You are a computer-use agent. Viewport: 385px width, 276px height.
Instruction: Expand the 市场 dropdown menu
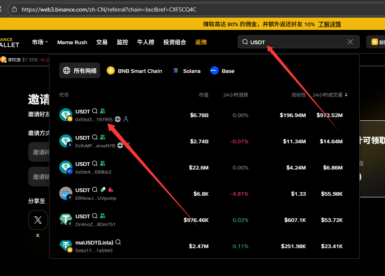tap(40, 42)
